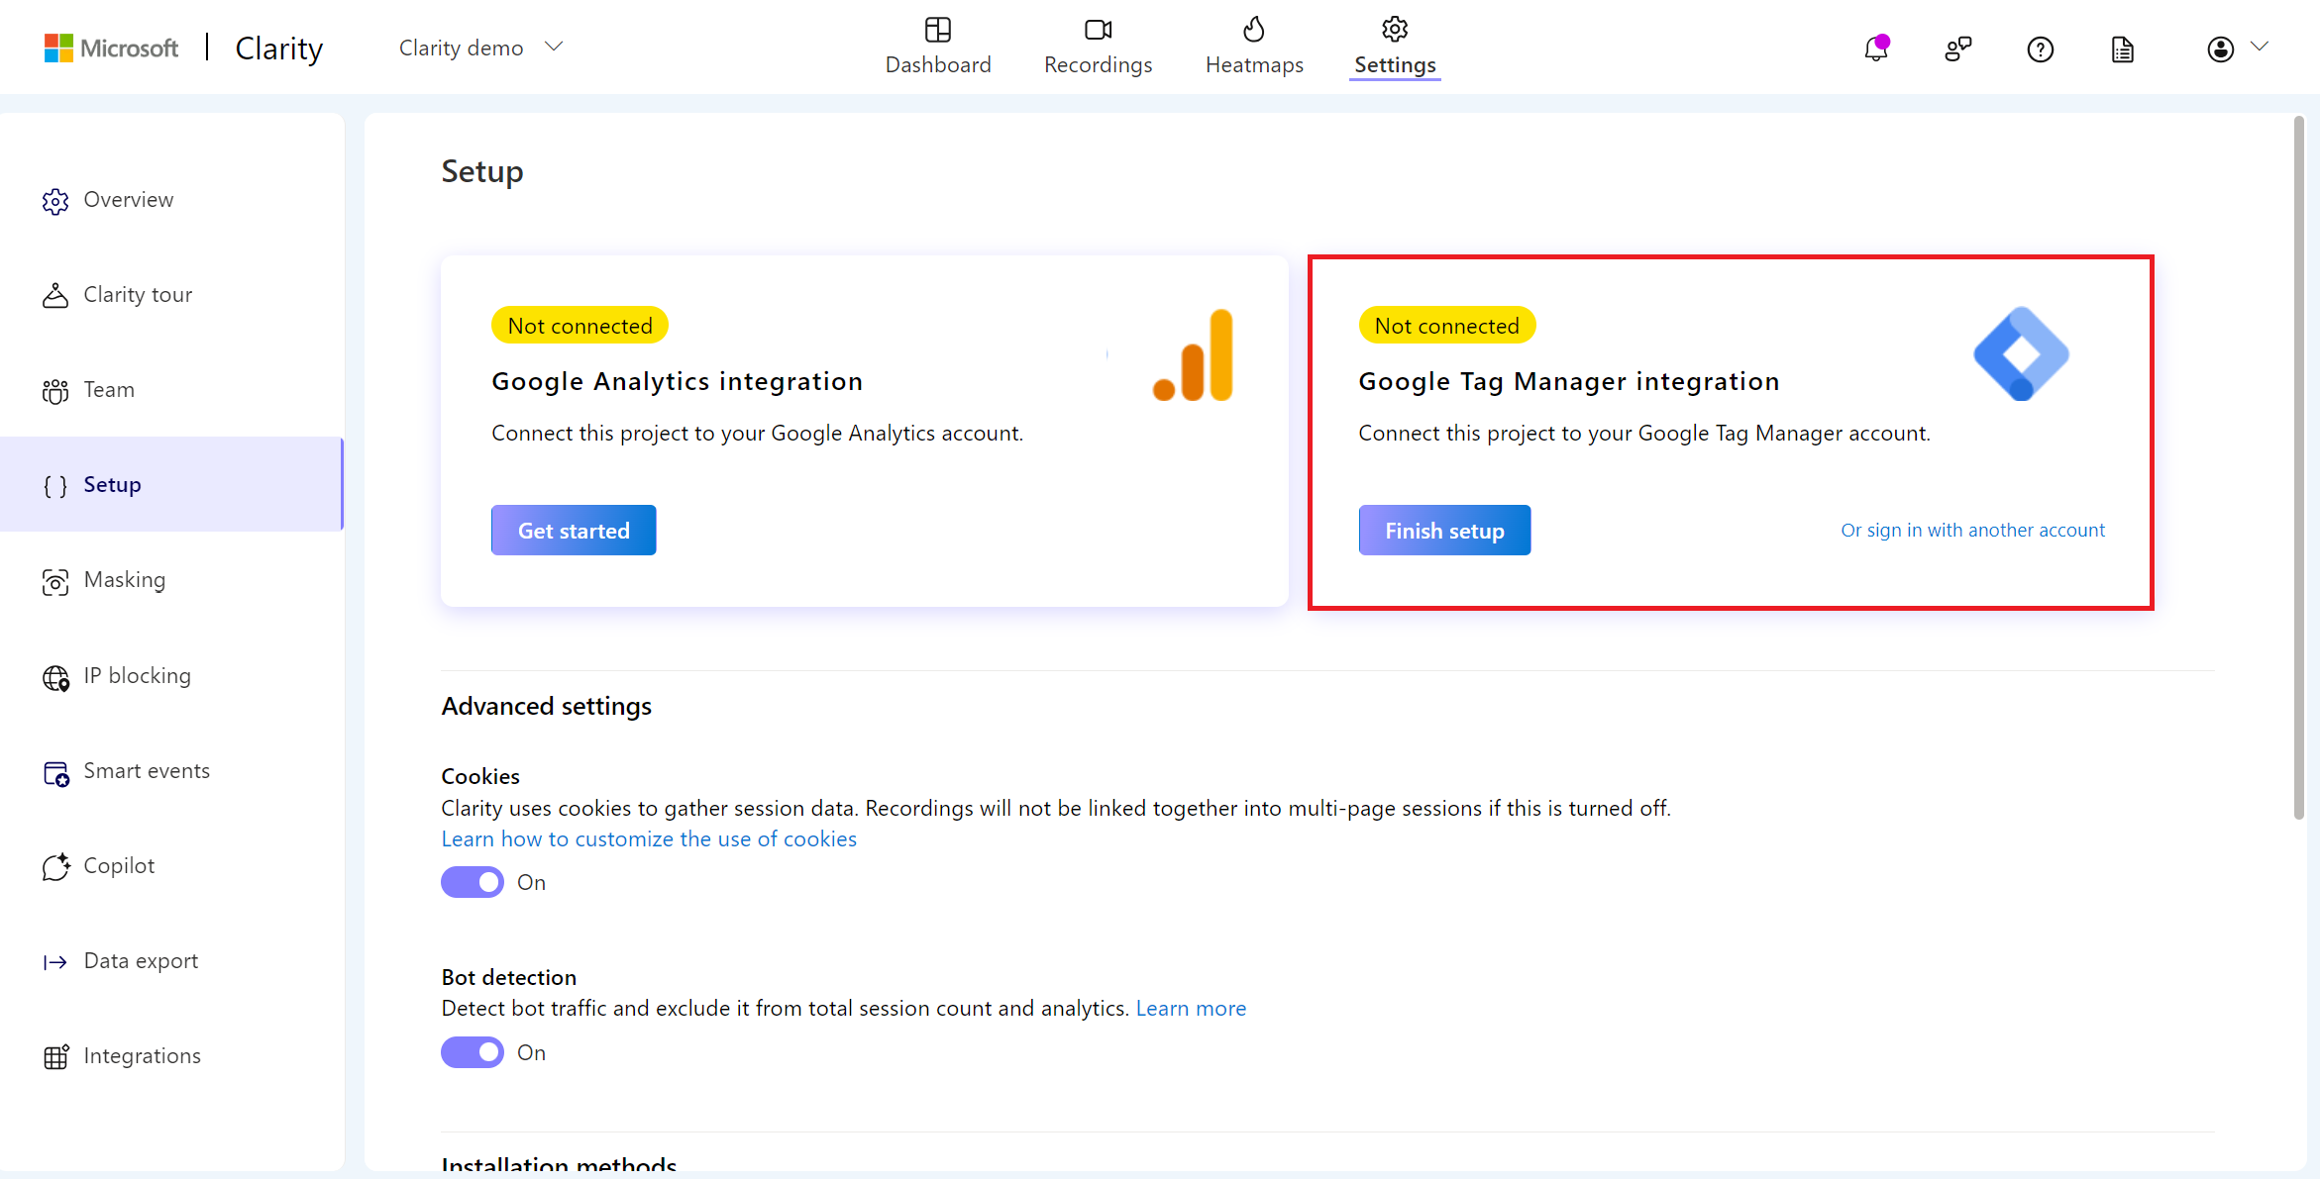
Task: Open Overview in the settings sidebar
Action: (x=172, y=200)
